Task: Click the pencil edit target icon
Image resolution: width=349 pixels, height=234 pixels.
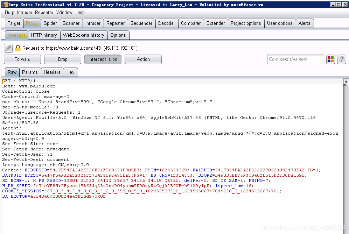Action: coord(8,48)
